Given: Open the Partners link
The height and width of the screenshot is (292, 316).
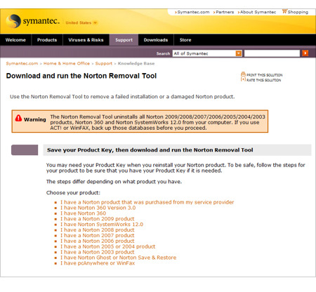Looking at the screenshot, I should [x=225, y=12].
